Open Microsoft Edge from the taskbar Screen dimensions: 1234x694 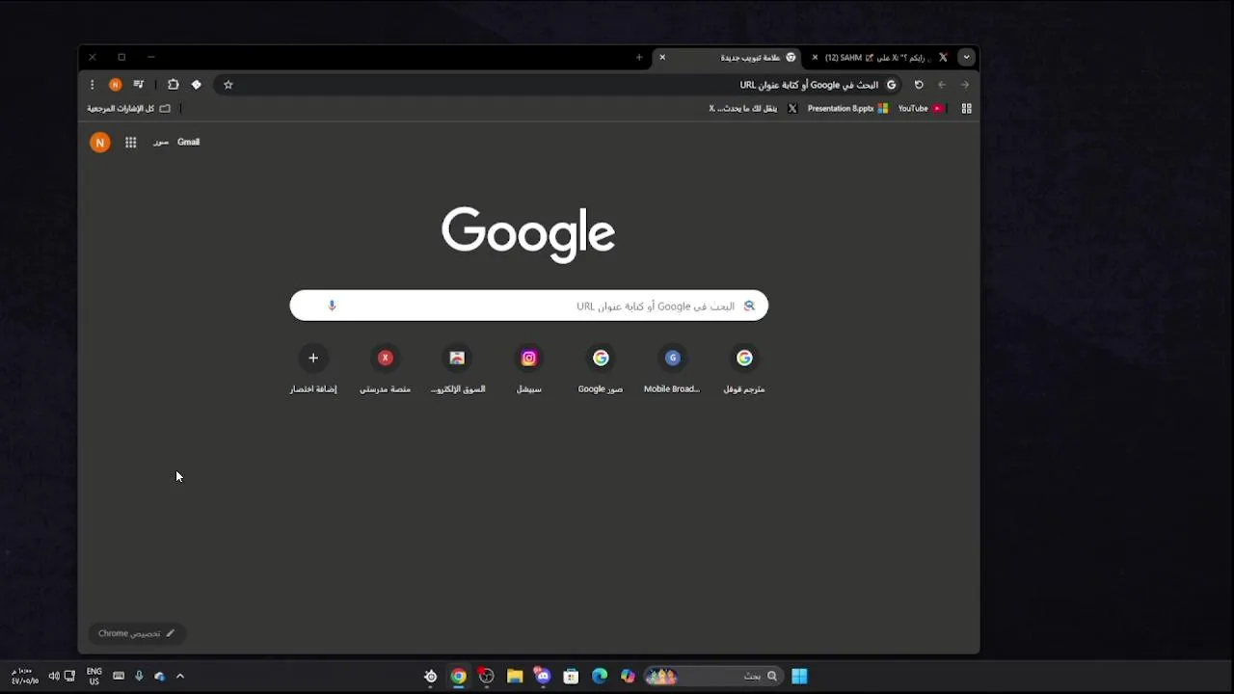(600, 677)
